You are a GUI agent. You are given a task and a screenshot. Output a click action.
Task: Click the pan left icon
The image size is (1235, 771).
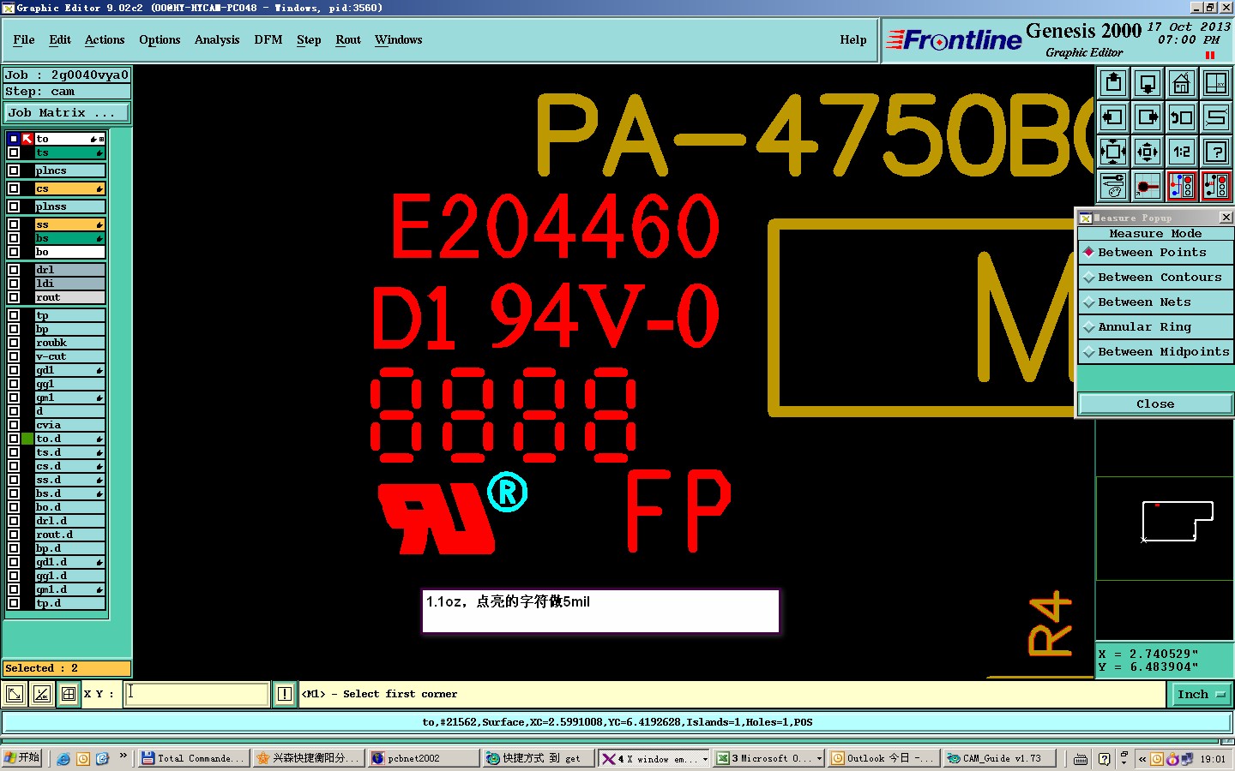pyautogui.click(x=1113, y=117)
